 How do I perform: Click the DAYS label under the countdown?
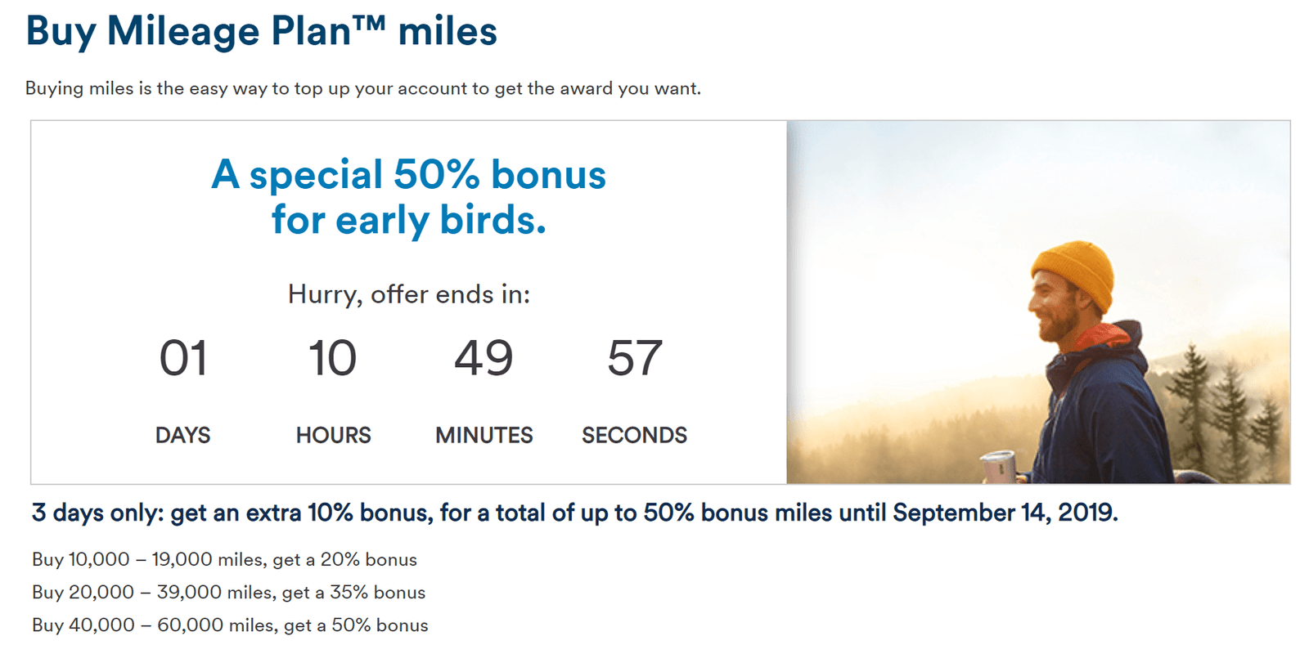point(183,435)
